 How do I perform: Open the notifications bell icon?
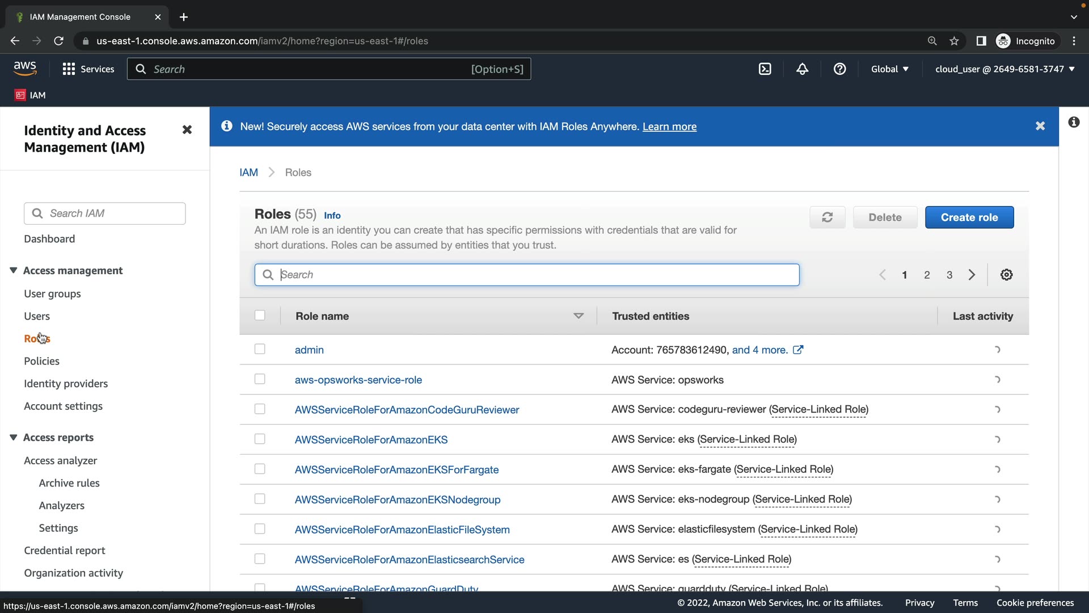click(x=802, y=69)
